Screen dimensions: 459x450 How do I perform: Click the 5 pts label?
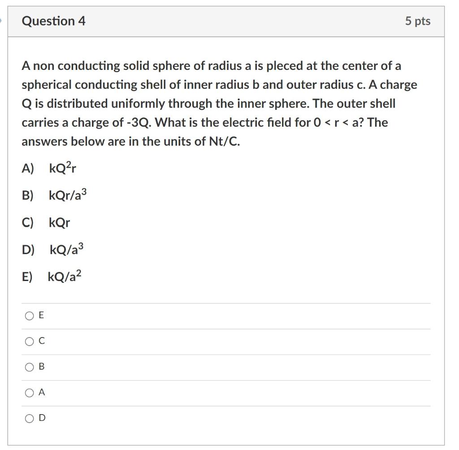point(418,21)
